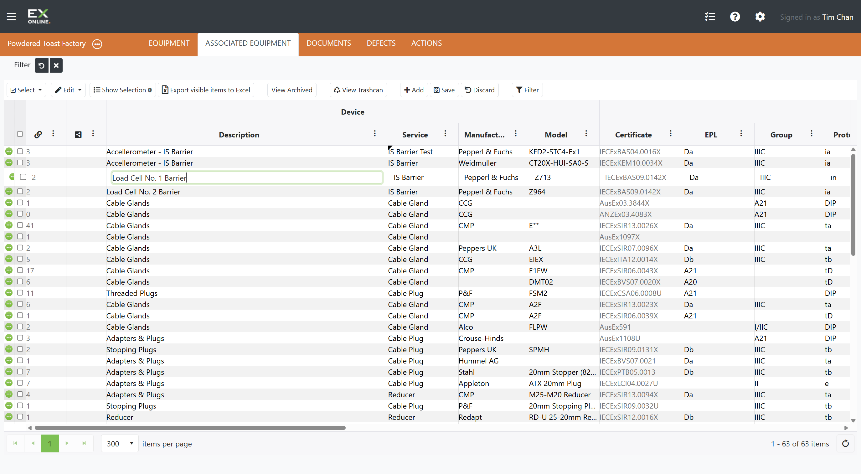Check the Appleton Adapters & Plugs row checkbox
The width and height of the screenshot is (861, 474).
[20, 383]
